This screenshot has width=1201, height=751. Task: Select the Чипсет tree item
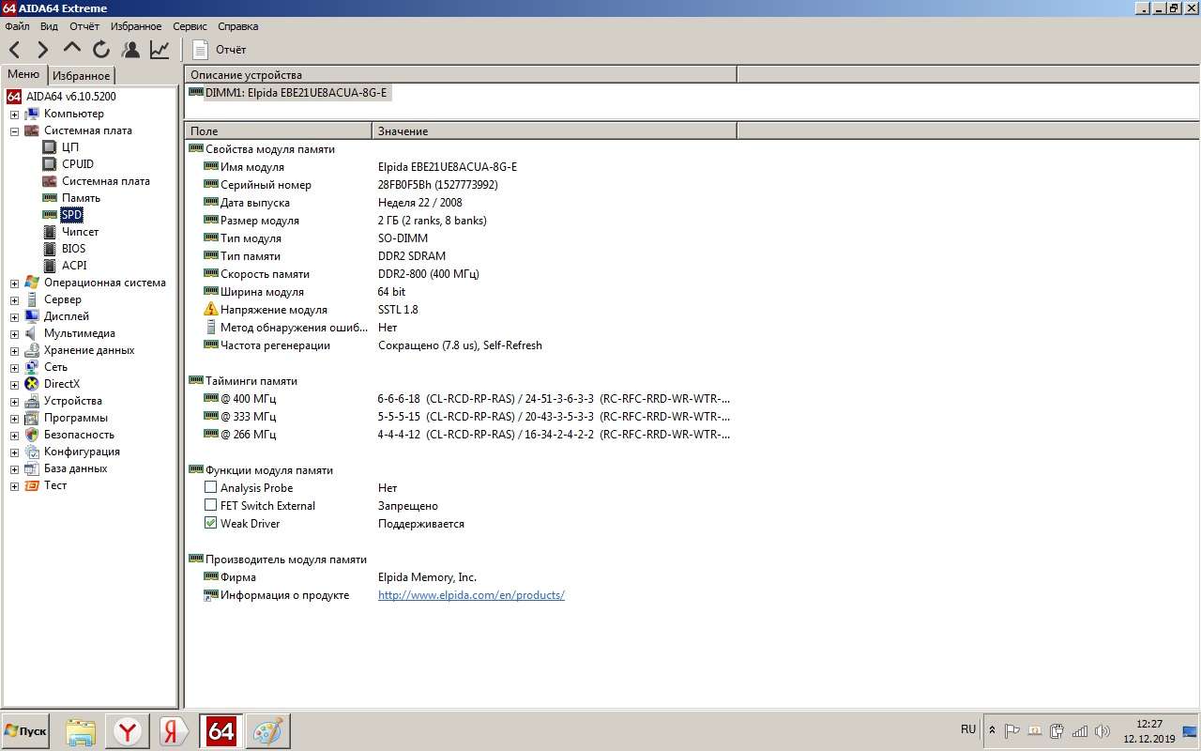pyautogui.click(x=80, y=232)
